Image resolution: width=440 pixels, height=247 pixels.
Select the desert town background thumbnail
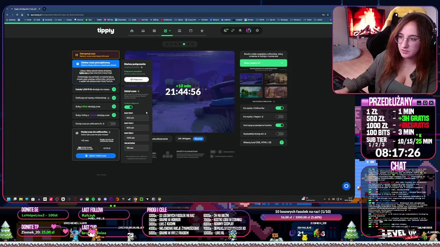[276, 92]
